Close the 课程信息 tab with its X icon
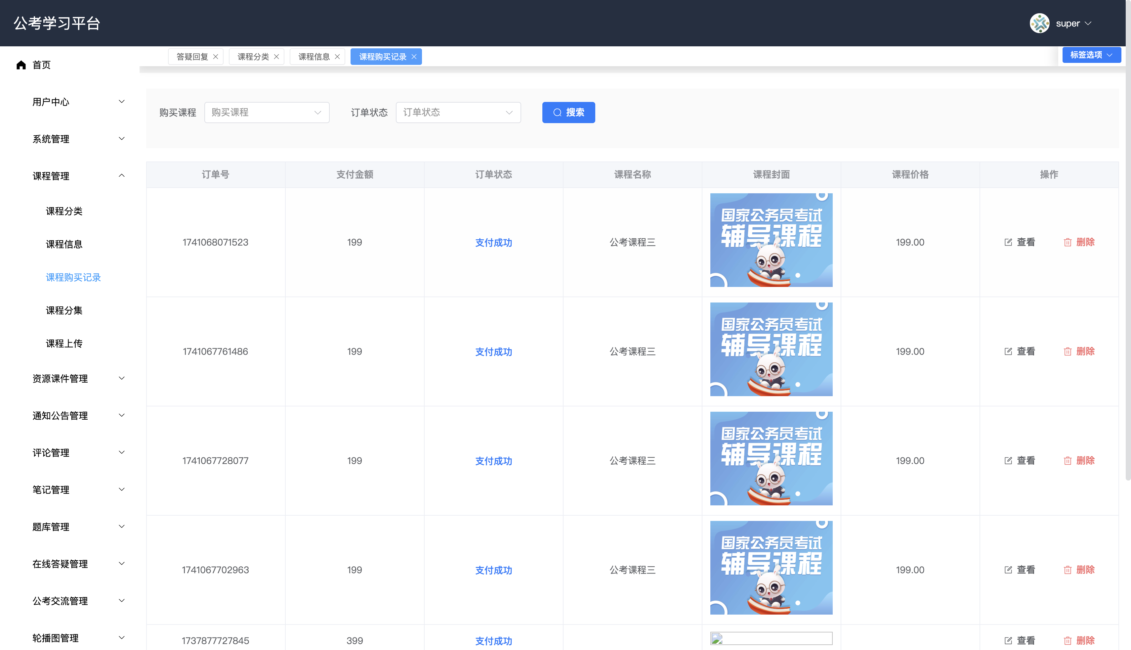The height and width of the screenshot is (650, 1131). tap(338, 56)
